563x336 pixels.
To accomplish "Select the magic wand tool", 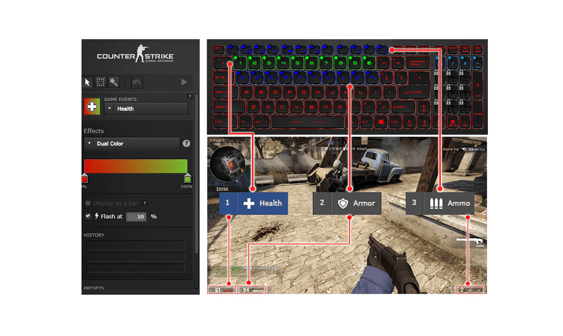I will tap(114, 82).
